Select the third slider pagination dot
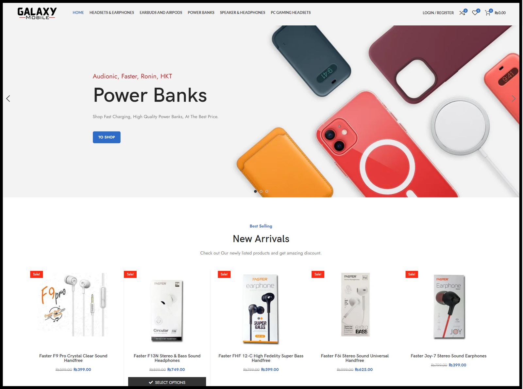The width and height of the screenshot is (523, 389). tap(267, 191)
